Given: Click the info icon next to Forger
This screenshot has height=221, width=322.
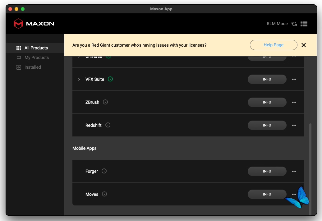Looking at the screenshot, I should point(104,171).
